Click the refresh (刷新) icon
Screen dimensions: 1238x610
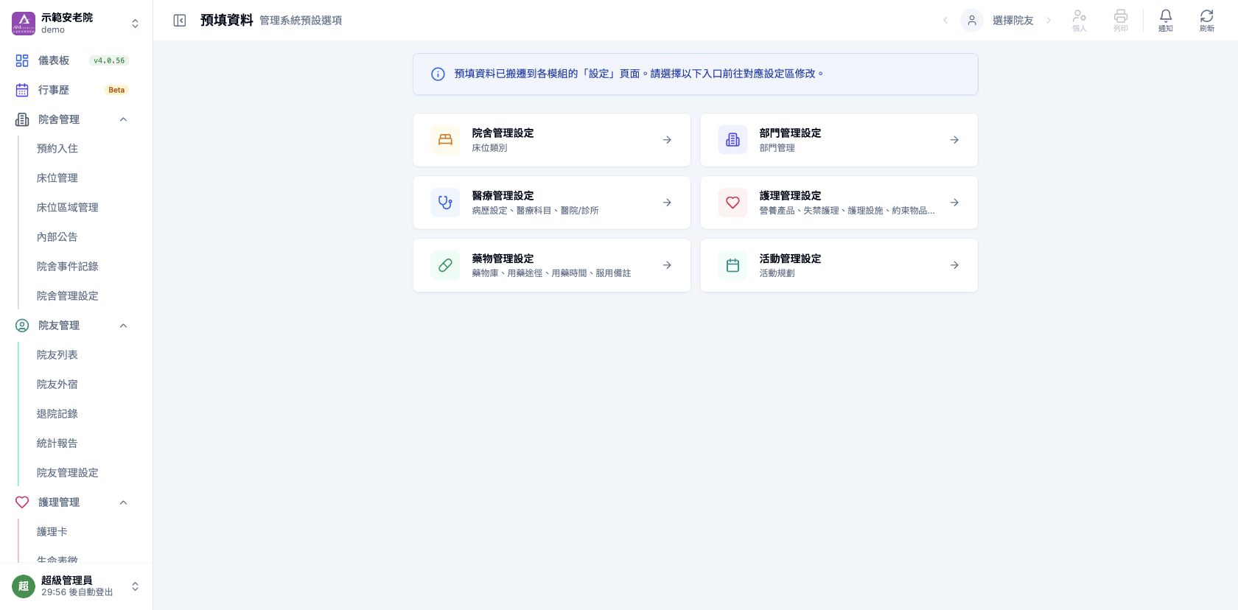coord(1206,16)
